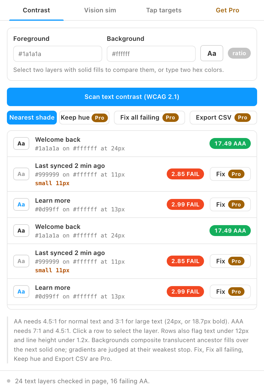Click the first Welcome back 17.49 AAA badge

pyautogui.click(x=230, y=143)
